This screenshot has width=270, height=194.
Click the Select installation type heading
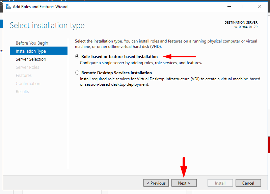click(47, 25)
